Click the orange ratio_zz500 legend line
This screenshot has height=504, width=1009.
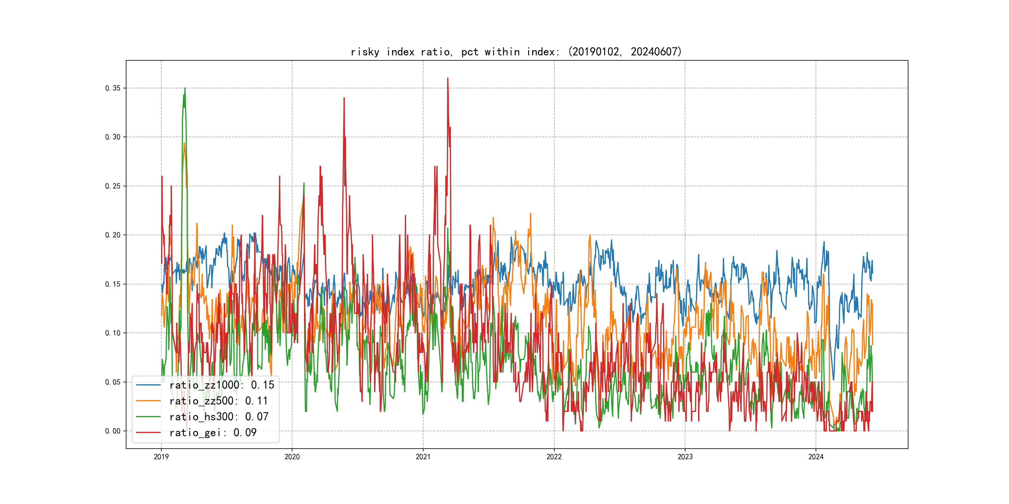[x=148, y=401]
